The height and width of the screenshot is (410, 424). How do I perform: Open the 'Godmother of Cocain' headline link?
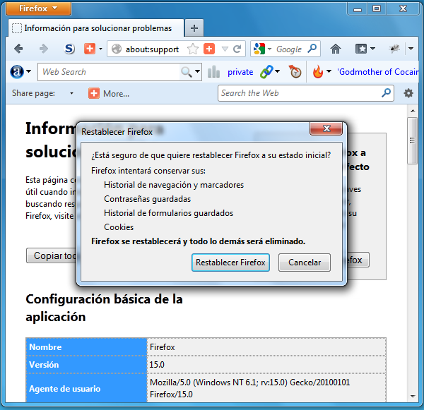coord(378,72)
